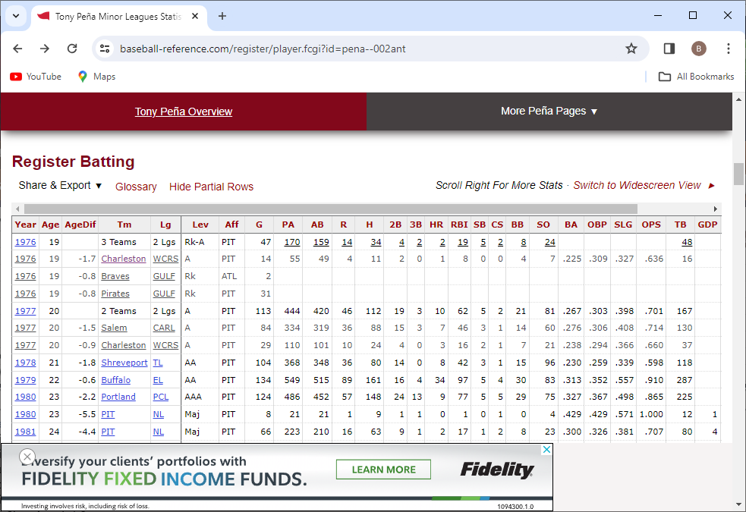Image resolution: width=746 pixels, height=512 pixels.
Task: Open the EL league link
Action: point(158,380)
